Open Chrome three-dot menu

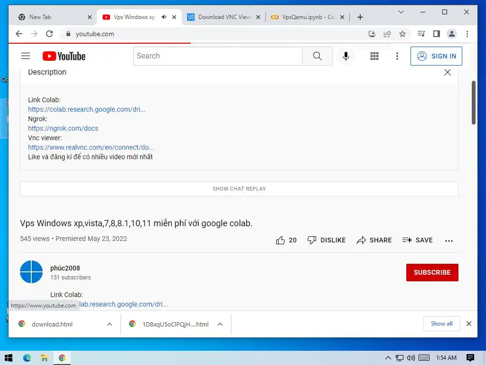pyautogui.click(x=467, y=34)
